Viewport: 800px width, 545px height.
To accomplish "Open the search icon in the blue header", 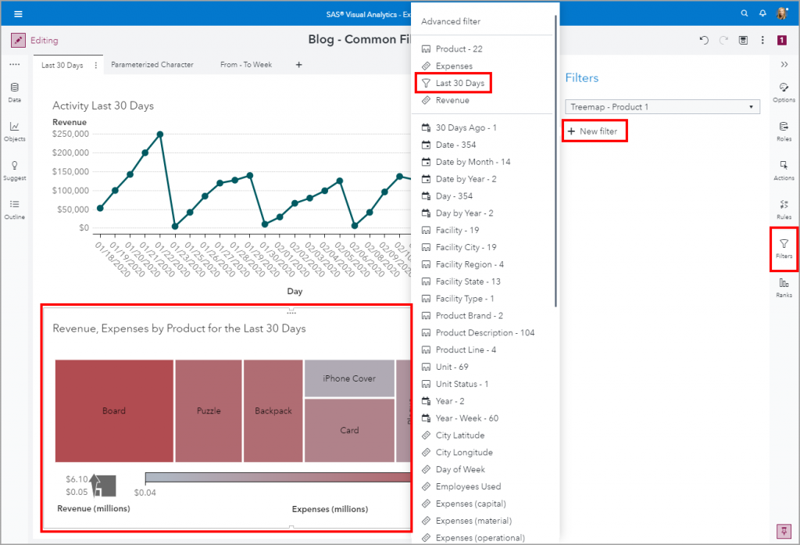I will [x=743, y=13].
